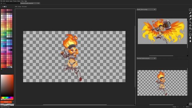Click the Fit Screen button above canvas
This screenshot has width=192, height=108.
tap(24, 7)
